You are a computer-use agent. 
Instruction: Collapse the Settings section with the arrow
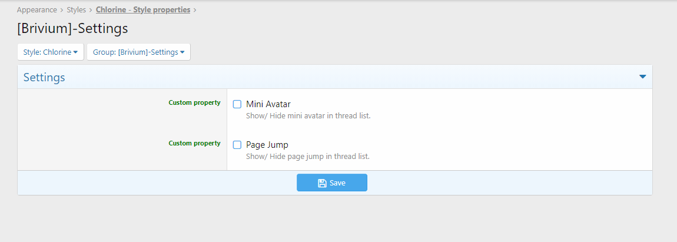coord(642,77)
